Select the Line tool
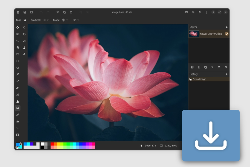 (x=18, y=128)
